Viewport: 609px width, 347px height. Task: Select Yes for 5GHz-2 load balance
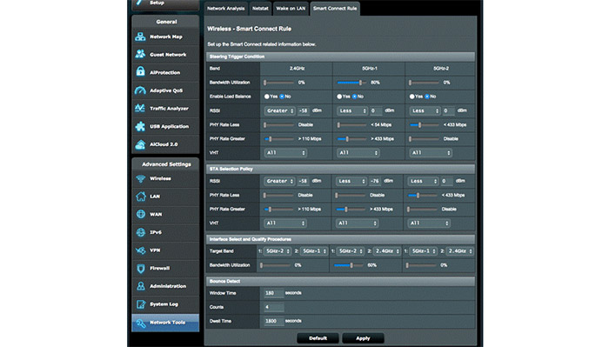point(412,97)
